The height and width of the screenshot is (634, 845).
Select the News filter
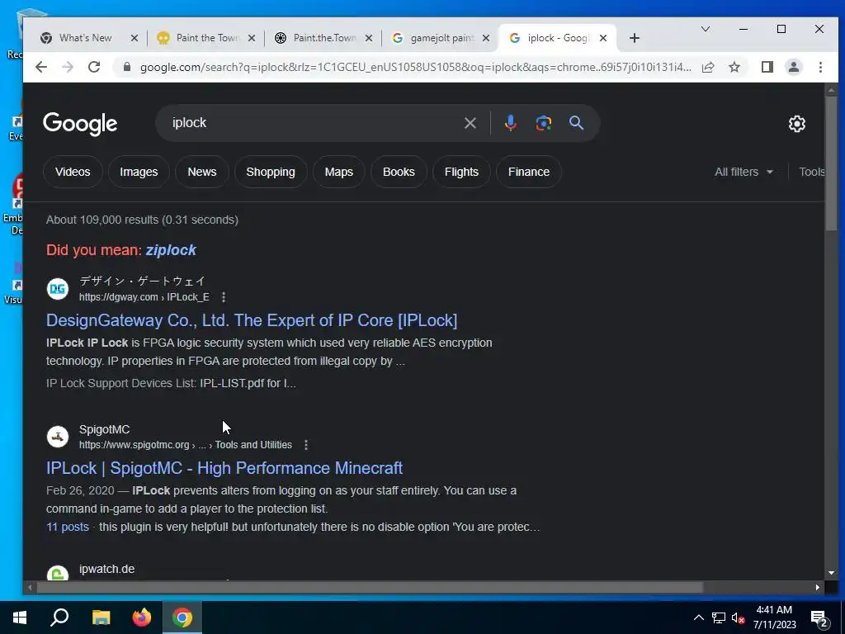coord(202,172)
